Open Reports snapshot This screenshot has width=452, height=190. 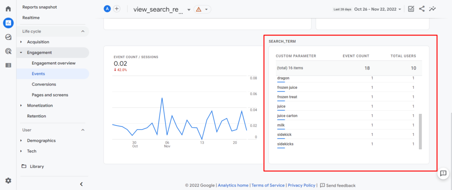39,7
